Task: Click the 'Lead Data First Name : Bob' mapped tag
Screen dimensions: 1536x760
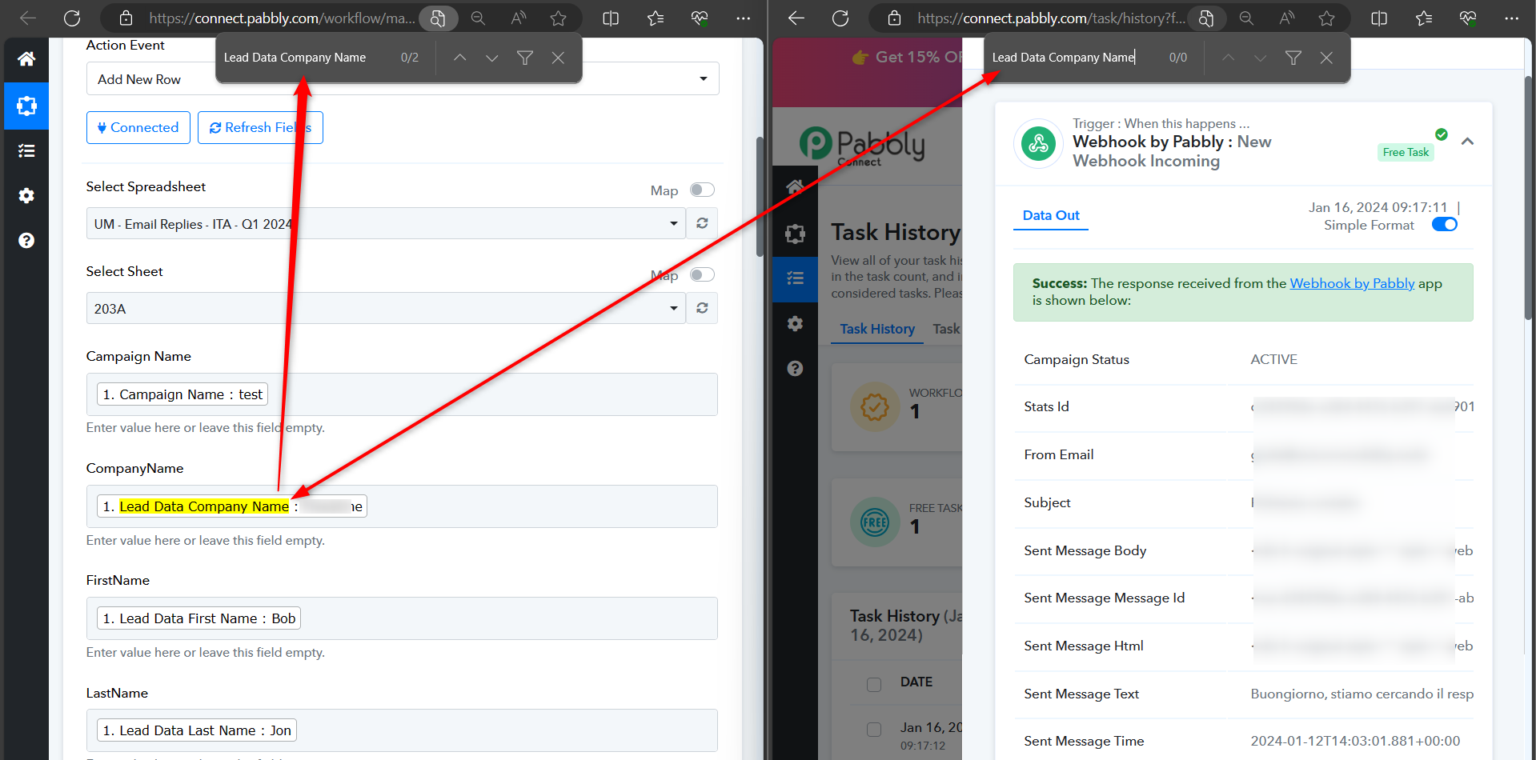Action: 199,618
